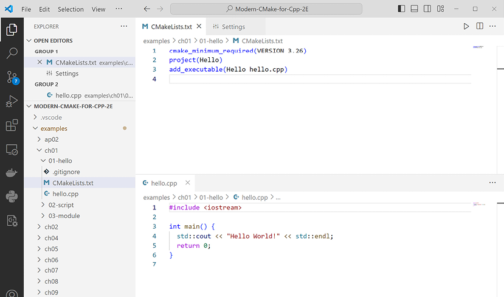Open the Docker view in activity bar
The width and height of the screenshot is (504, 297).
click(x=12, y=173)
